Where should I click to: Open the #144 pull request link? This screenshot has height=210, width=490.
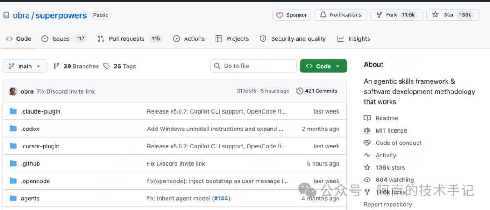[221, 199]
